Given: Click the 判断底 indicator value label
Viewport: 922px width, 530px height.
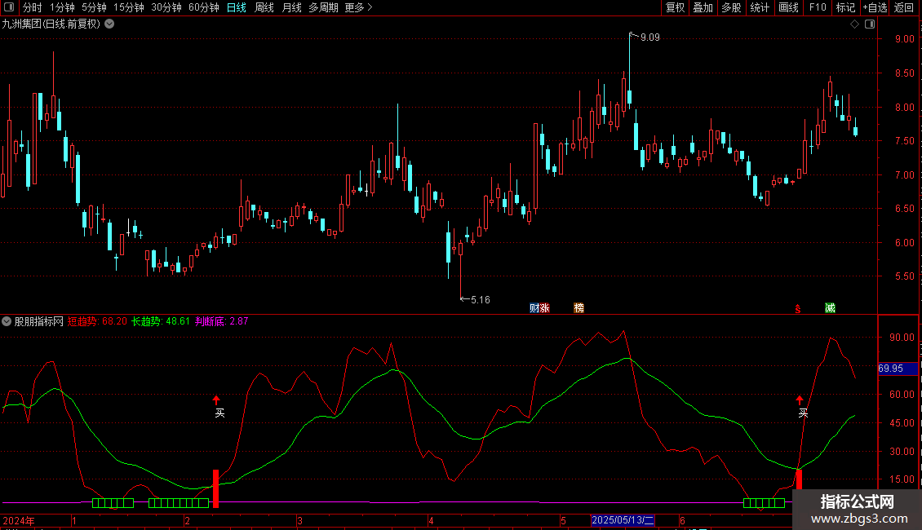Looking at the screenshot, I should [x=222, y=321].
